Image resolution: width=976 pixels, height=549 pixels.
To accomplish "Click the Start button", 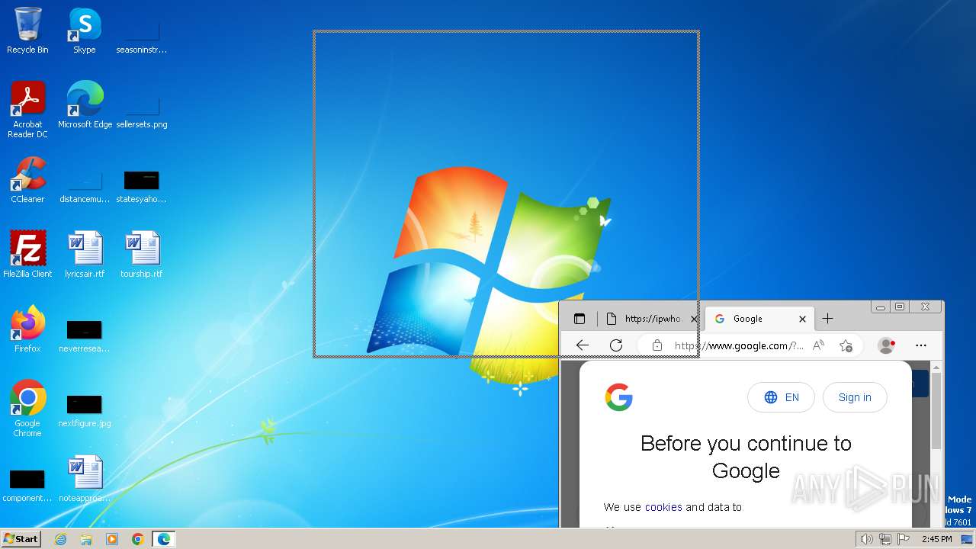I will [21, 539].
